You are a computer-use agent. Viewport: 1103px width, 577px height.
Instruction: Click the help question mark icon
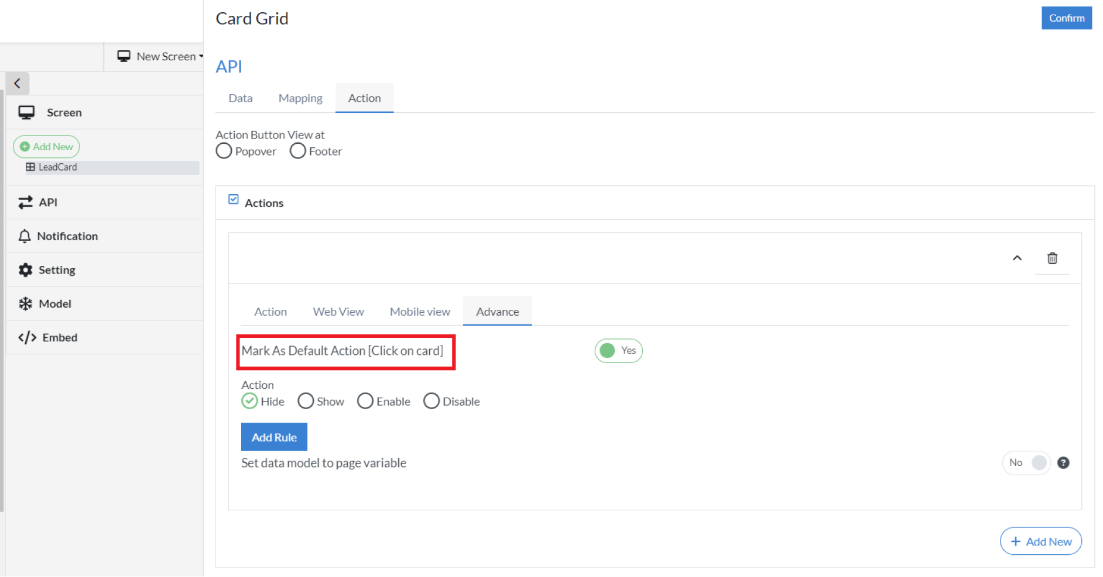[1063, 462]
